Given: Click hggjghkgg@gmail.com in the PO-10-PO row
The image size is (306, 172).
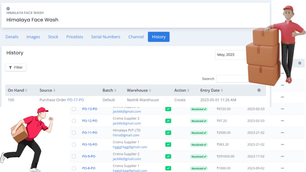Looking at the screenshot, I should point(130,147).
